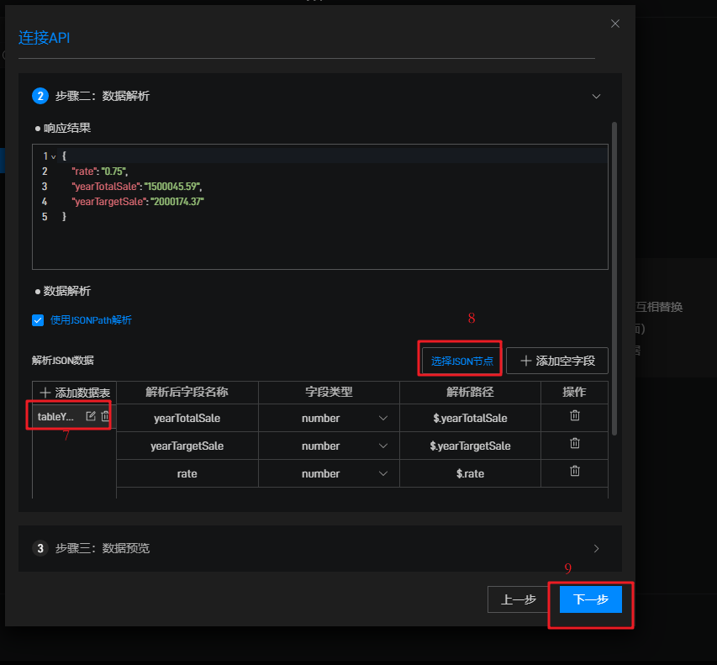Click the step 2 number badge
717x665 pixels.
click(x=40, y=96)
